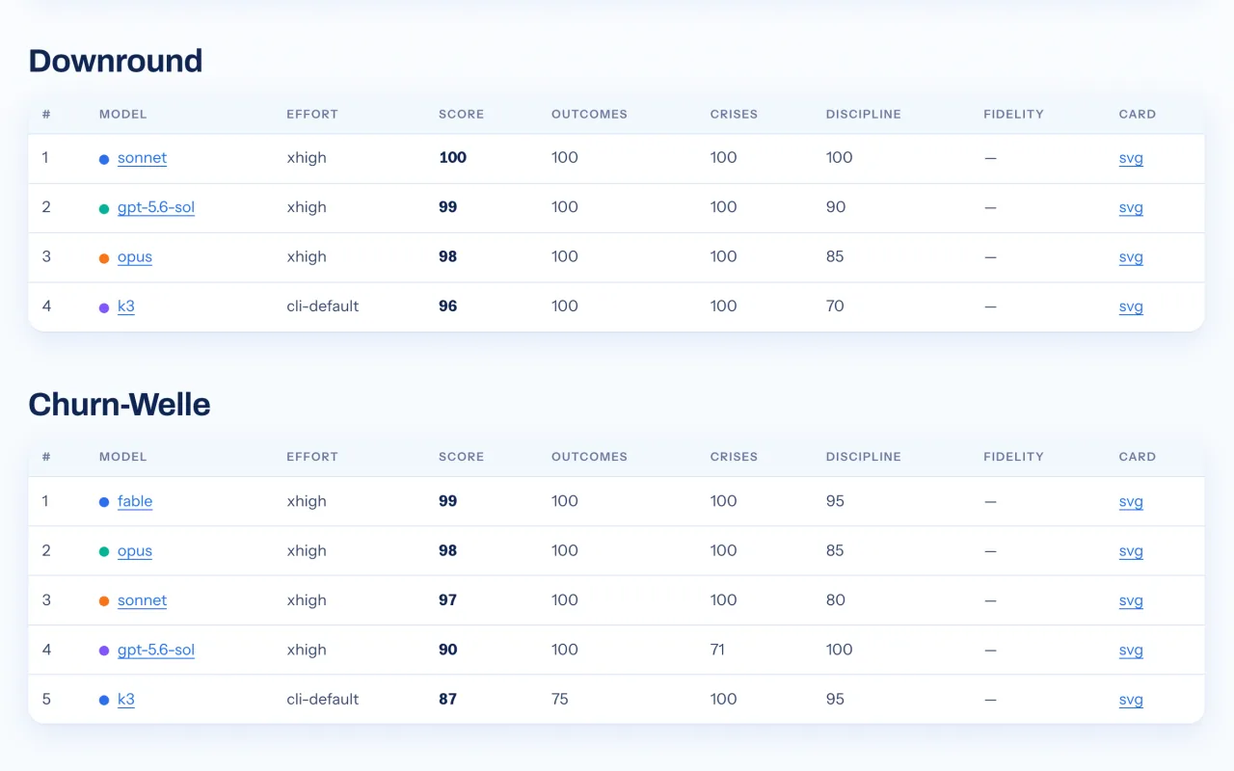Screen dimensions: 1234x771
Task: Click the crises value 71 for gpt-5.6-sol
Action: pos(718,650)
